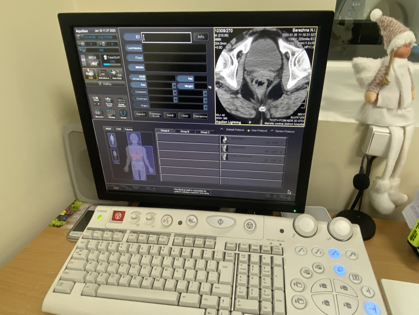The image size is (419, 315).
Task: Open the Autoview mode icon
Action: (102, 74)
